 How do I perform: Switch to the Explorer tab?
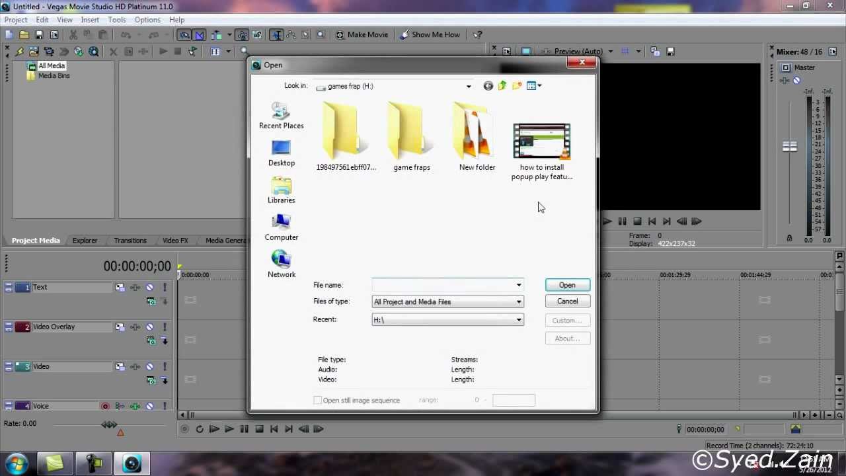(85, 241)
